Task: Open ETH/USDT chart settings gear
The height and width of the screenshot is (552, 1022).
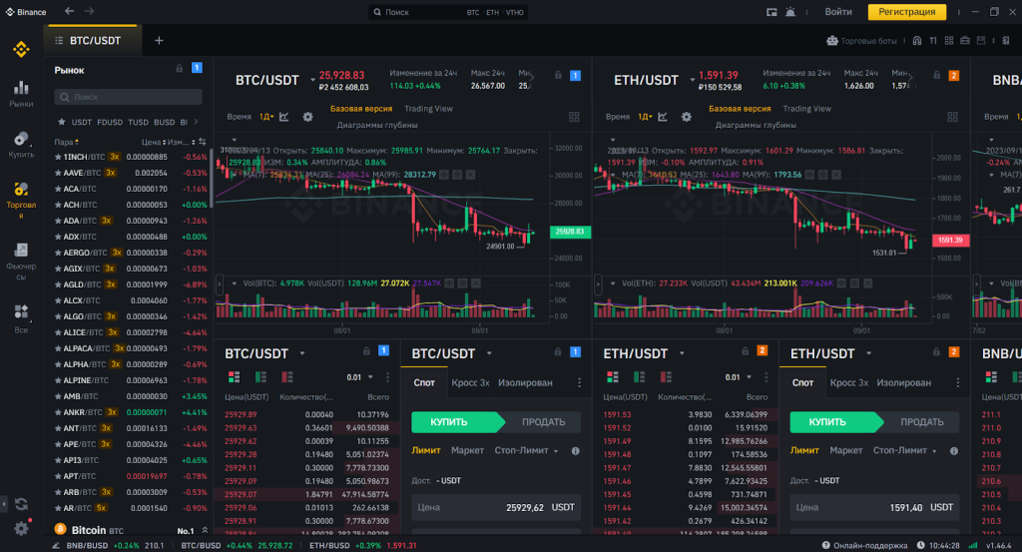Action: [x=687, y=117]
